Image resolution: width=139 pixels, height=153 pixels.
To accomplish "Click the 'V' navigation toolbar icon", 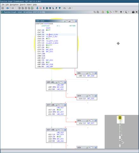I will tap(60, 8).
